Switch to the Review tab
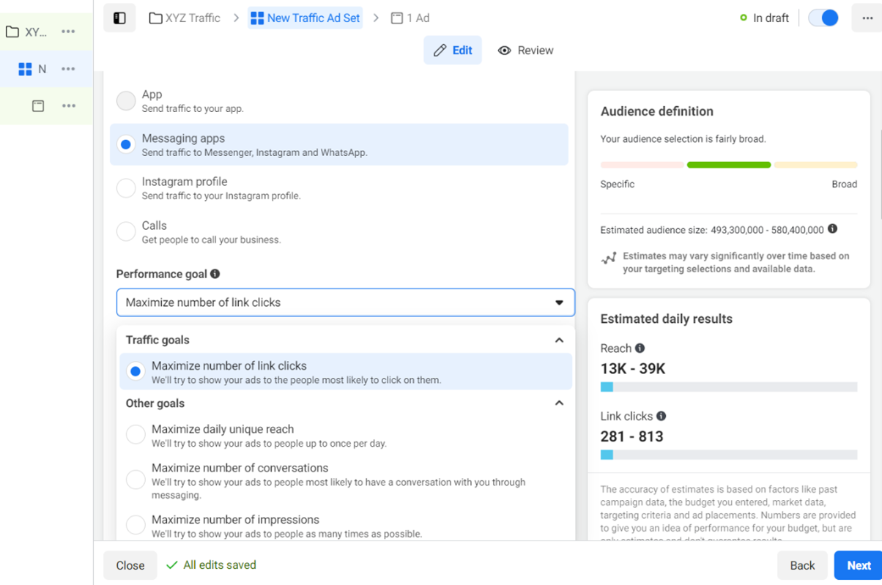The image size is (882, 585). (525, 51)
